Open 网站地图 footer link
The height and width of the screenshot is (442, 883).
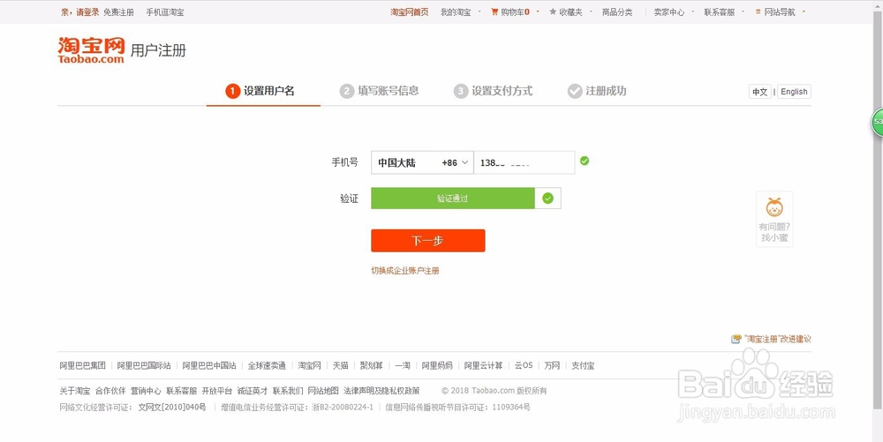323,391
